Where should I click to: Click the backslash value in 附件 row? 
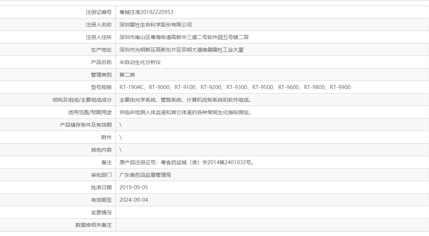pyautogui.click(x=120, y=137)
